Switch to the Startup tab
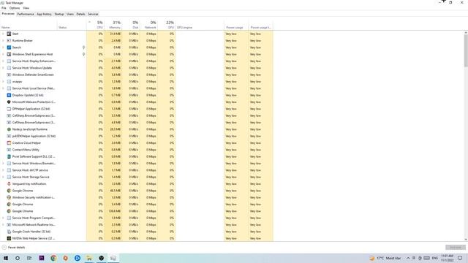This screenshot has width=468, height=263. coord(59,14)
